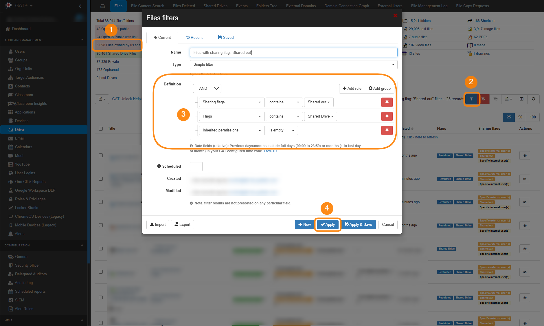Click inside the filter Name input field

pyautogui.click(x=293, y=52)
